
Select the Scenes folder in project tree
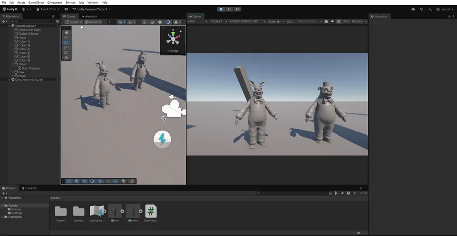coord(16,209)
